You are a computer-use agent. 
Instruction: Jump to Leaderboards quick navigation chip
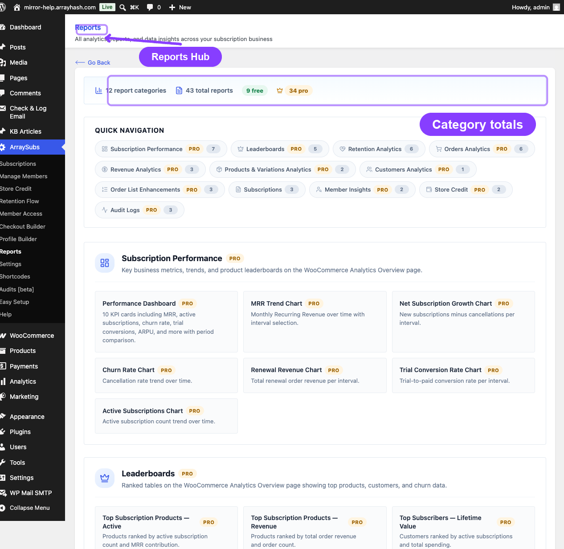click(280, 149)
